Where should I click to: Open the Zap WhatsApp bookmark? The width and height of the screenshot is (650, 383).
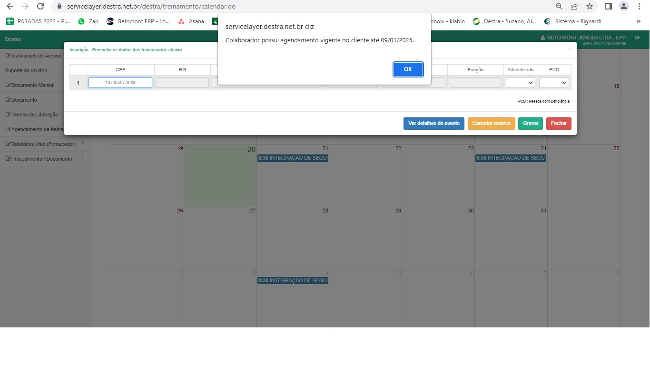(88, 21)
